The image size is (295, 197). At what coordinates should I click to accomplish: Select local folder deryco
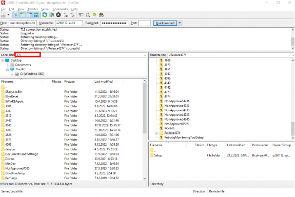tap(10, 149)
